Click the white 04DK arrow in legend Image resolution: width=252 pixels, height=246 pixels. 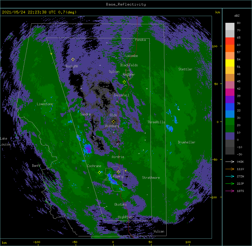pyautogui.click(x=230, y=162)
